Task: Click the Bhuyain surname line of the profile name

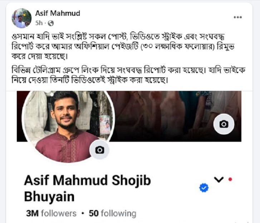Action: (x=49, y=197)
